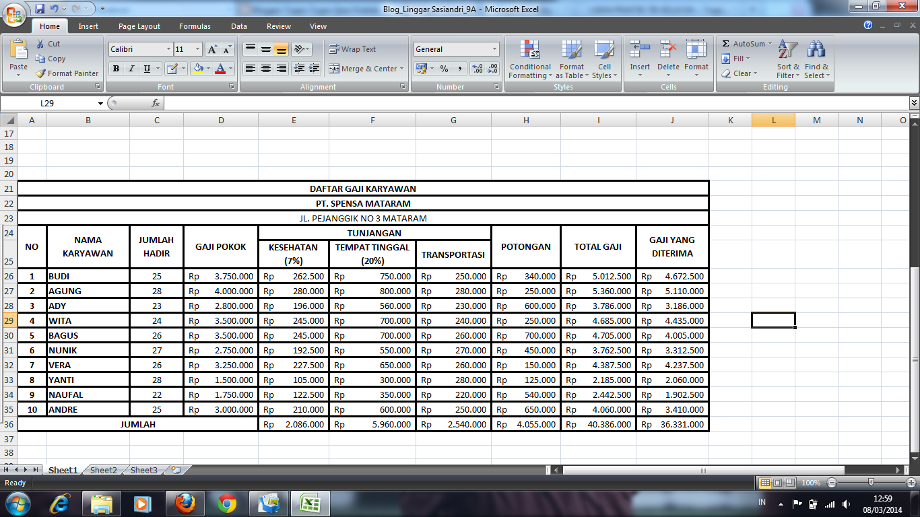920x517 pixels.
Task: Click the Zoom In plus button
Action: [912, 483]
